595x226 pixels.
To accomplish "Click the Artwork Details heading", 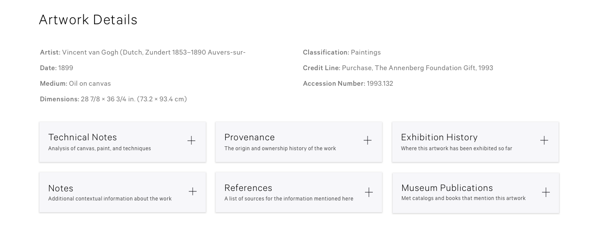I will tap(88, 20).
